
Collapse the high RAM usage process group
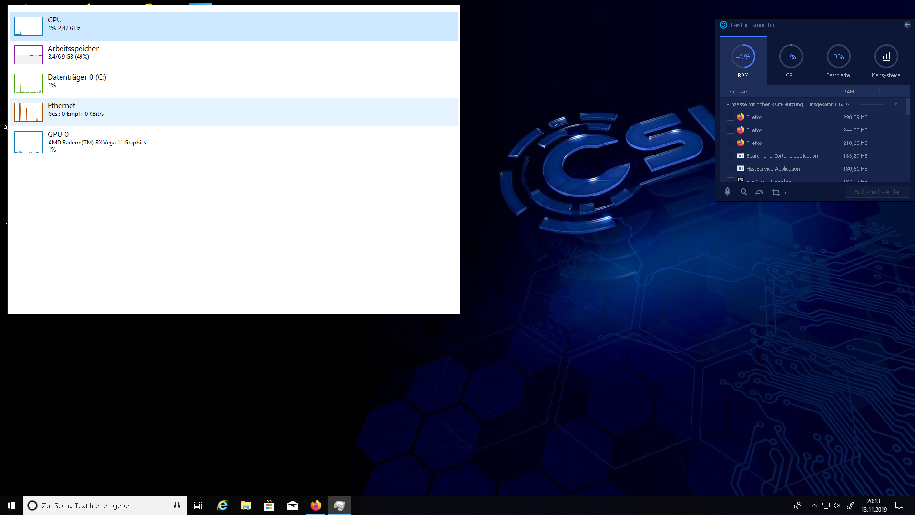tap(896, 104)
